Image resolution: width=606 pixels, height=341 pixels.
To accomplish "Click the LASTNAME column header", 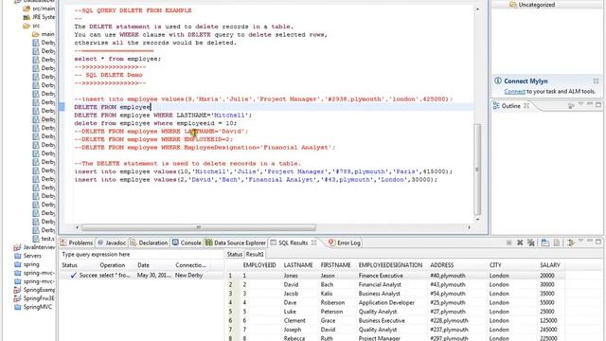I will [298, 265].
